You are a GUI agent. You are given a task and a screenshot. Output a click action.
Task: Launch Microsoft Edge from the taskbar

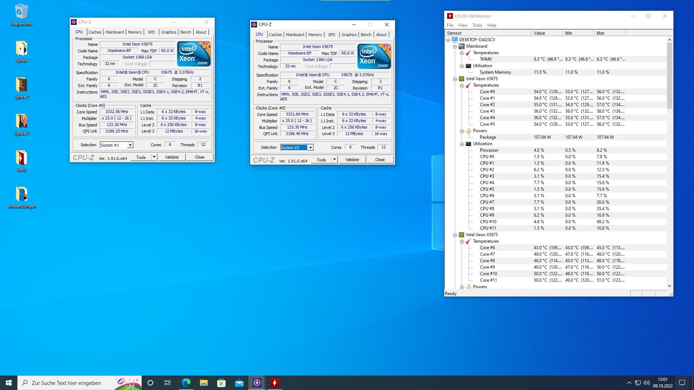point(186,383)
